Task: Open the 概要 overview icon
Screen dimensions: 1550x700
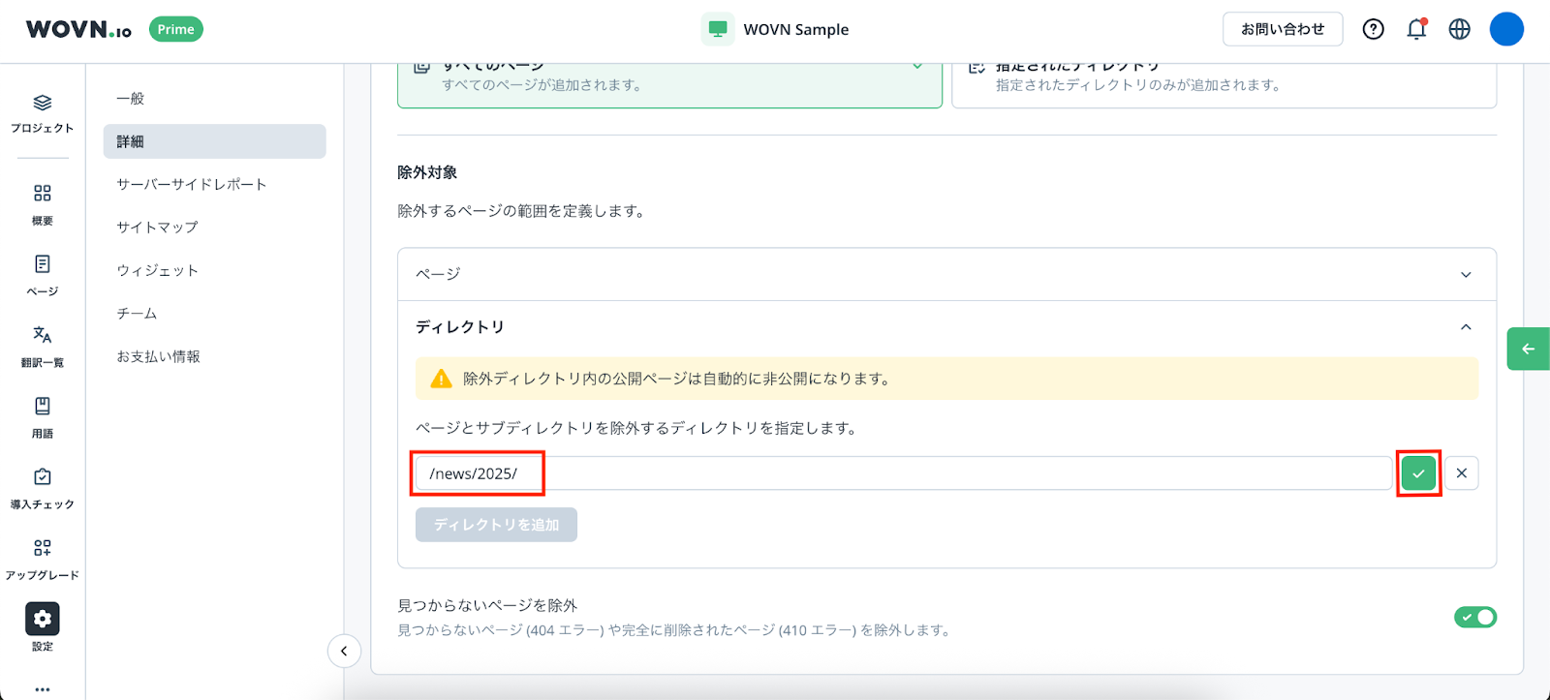Action: [x=42, y=203]
